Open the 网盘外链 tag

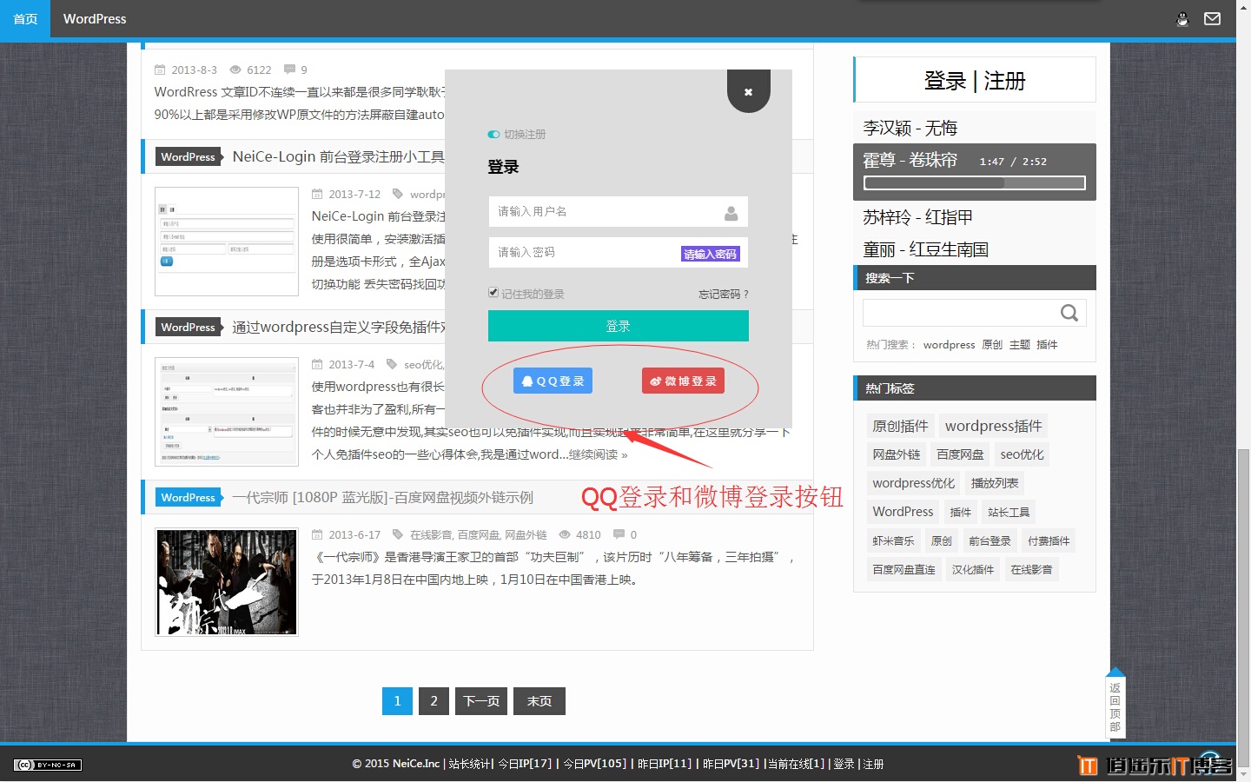(896, 454)
